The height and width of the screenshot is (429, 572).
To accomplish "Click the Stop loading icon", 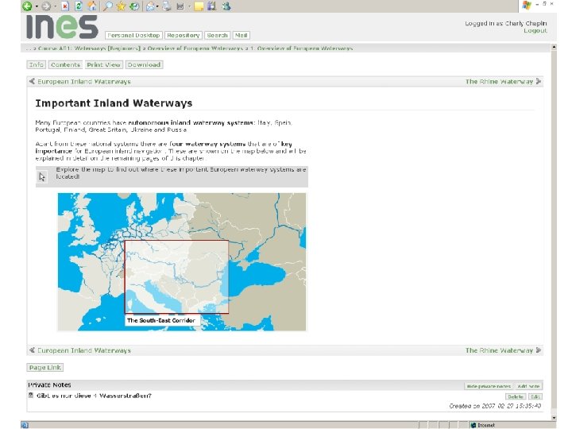I will [x=65, y=6].
